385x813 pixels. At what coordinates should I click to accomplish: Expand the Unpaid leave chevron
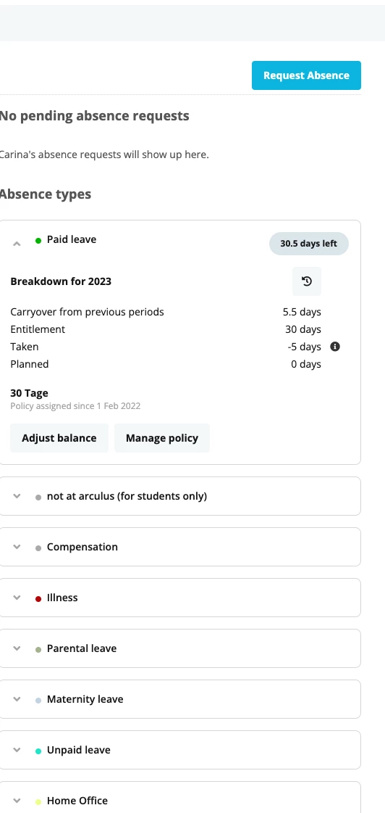point(17,750)
